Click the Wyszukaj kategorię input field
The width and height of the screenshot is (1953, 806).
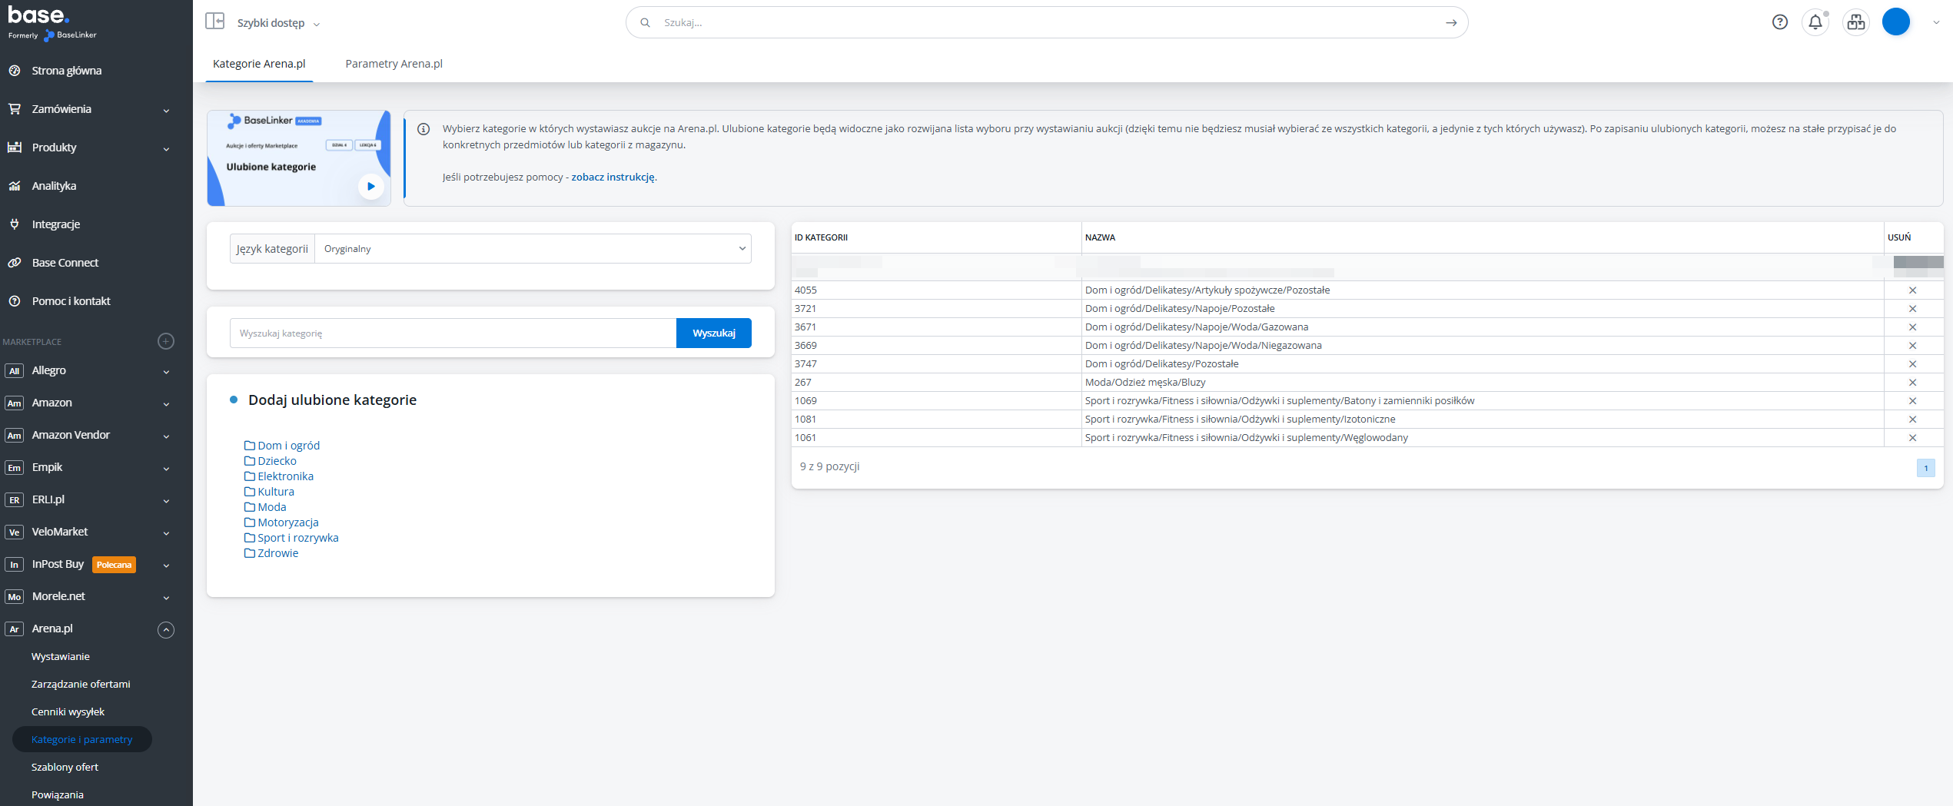click(x=453, y=333)
